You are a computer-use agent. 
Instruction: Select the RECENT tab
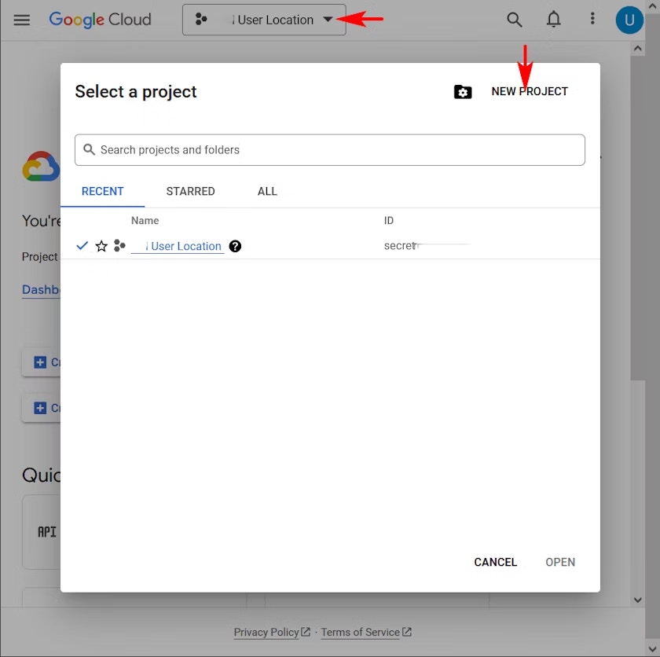point(103,191)
